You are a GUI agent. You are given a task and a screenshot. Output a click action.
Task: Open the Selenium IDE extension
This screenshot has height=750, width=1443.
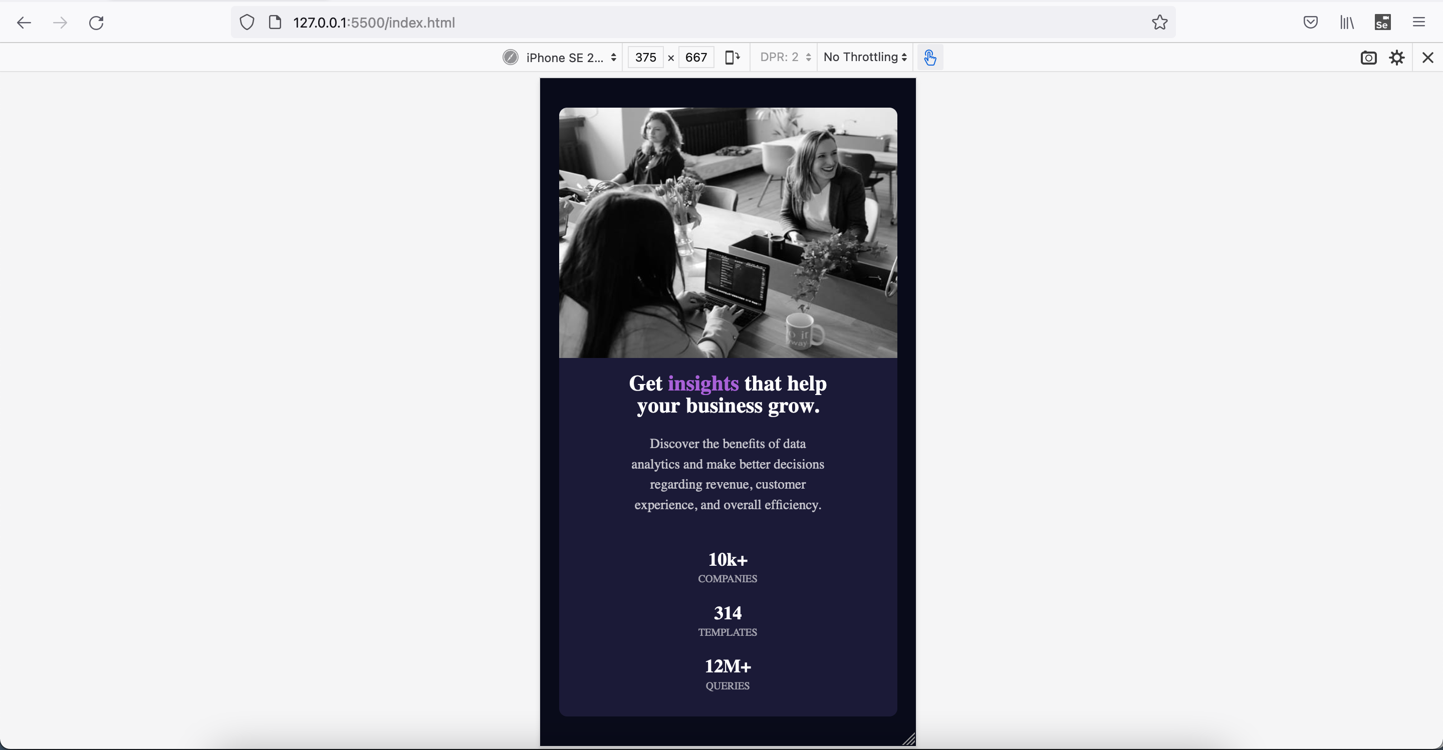coord(1382,23)
